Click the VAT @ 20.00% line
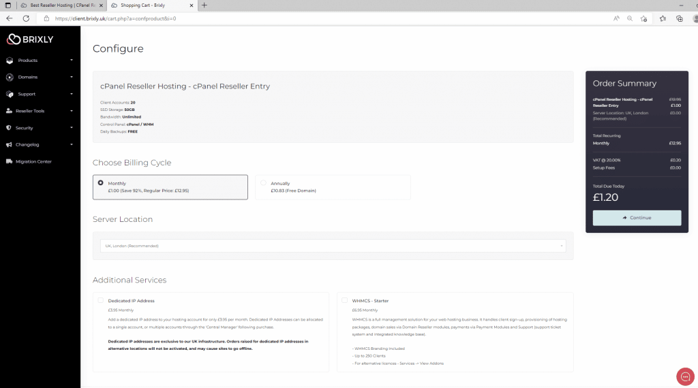Image resolution: width=698 pixels, height=388 pixels. [x=637, y=160]
